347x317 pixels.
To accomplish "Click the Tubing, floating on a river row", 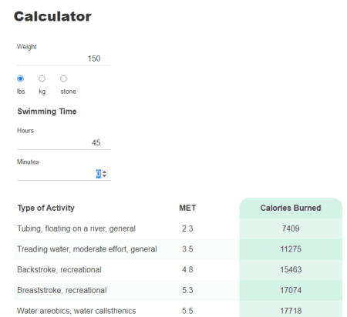I will point(178,229).
